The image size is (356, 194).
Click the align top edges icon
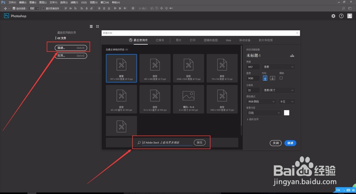66,9
